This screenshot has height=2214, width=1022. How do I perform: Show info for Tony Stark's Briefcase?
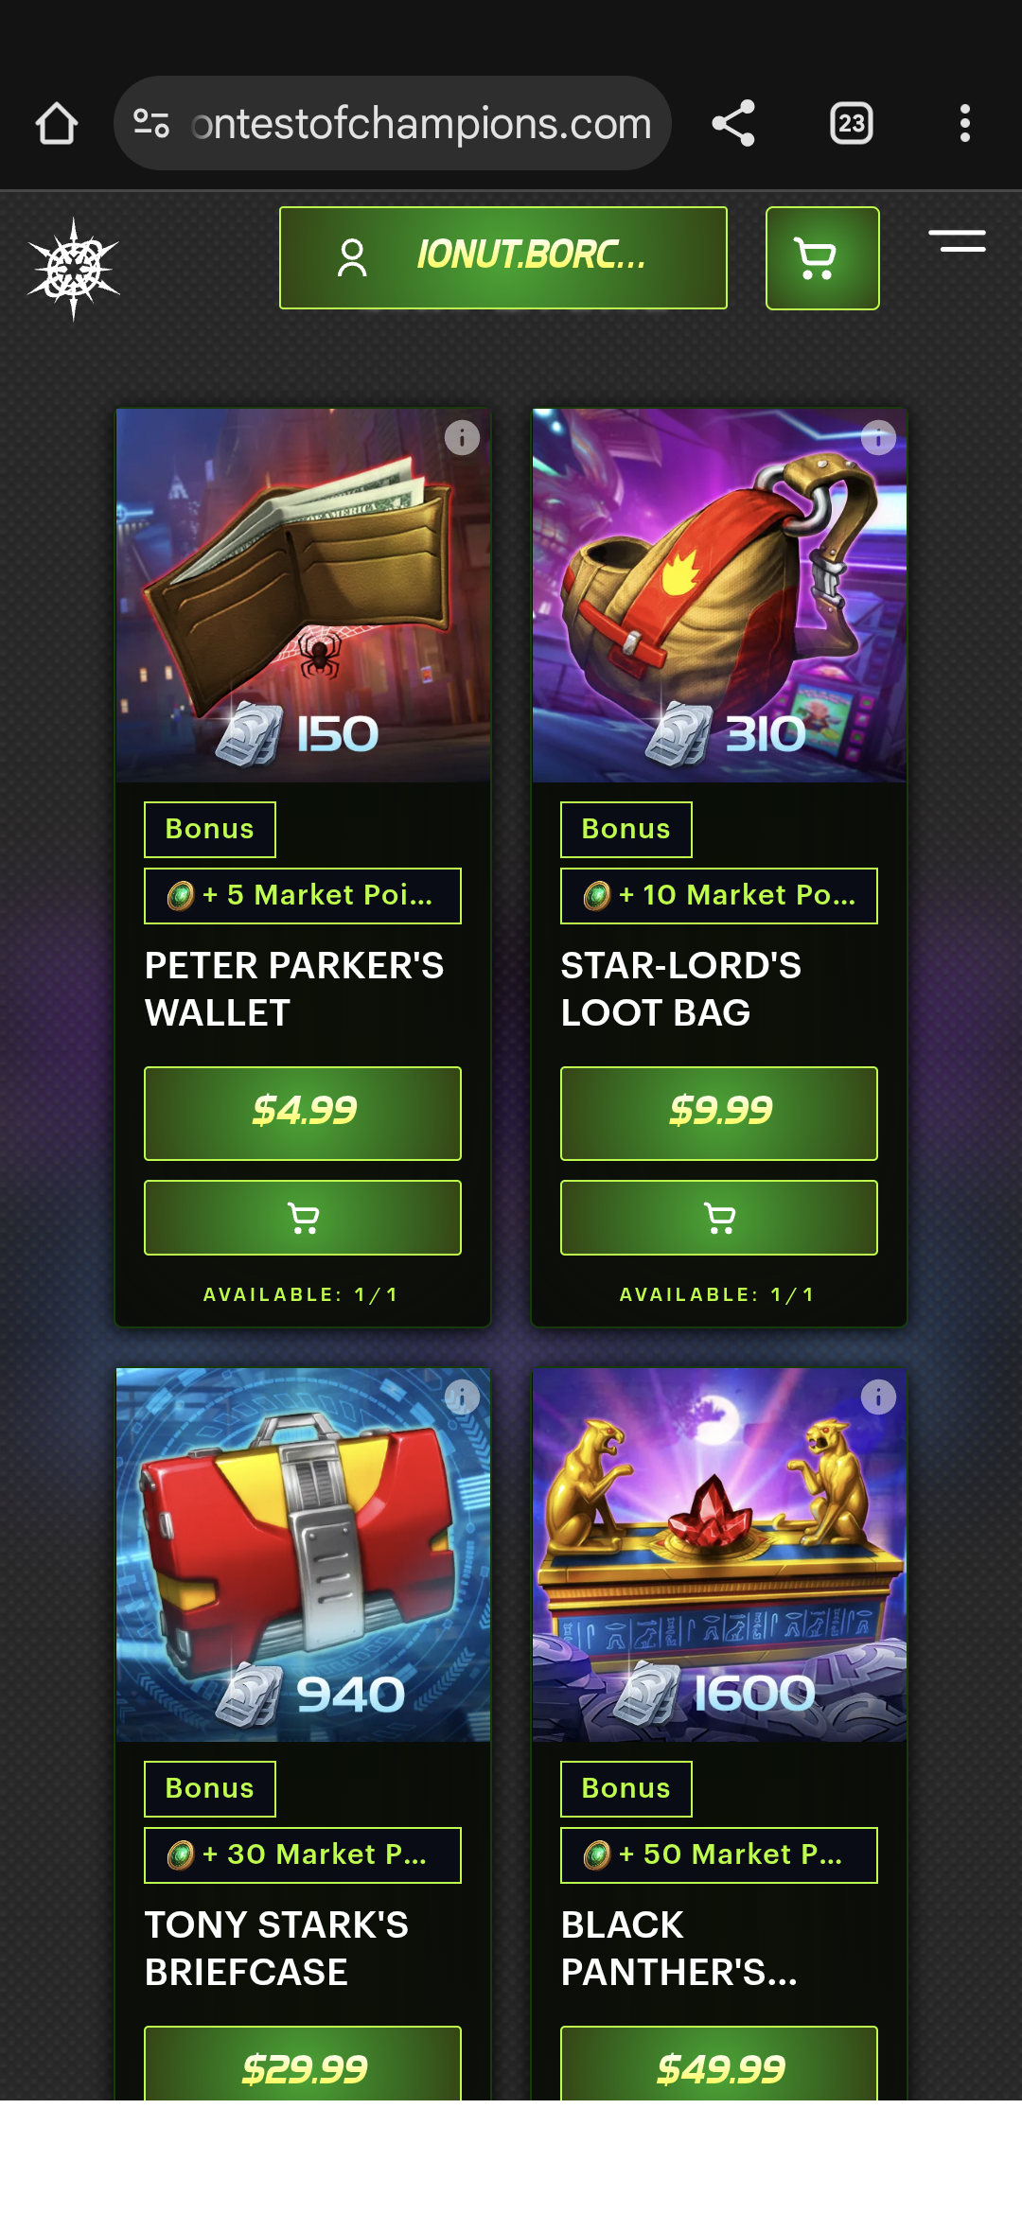click(462, 1397)
